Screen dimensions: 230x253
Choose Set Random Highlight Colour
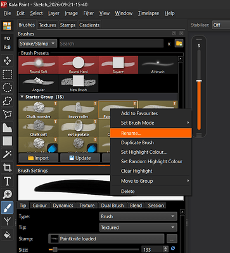(x=151, y=161)
